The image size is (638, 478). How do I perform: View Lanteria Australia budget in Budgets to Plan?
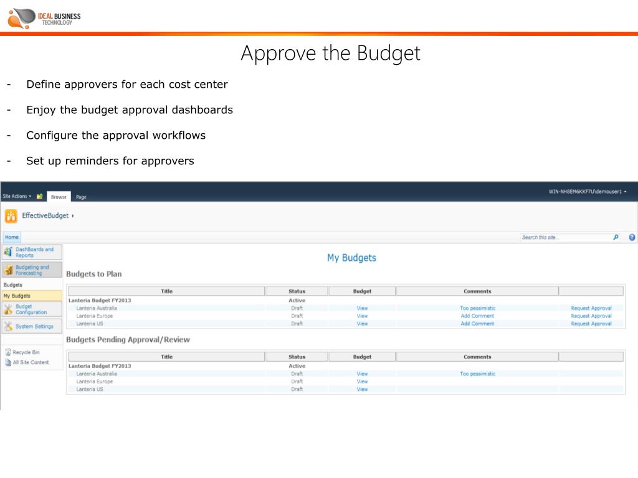[362, 309]
